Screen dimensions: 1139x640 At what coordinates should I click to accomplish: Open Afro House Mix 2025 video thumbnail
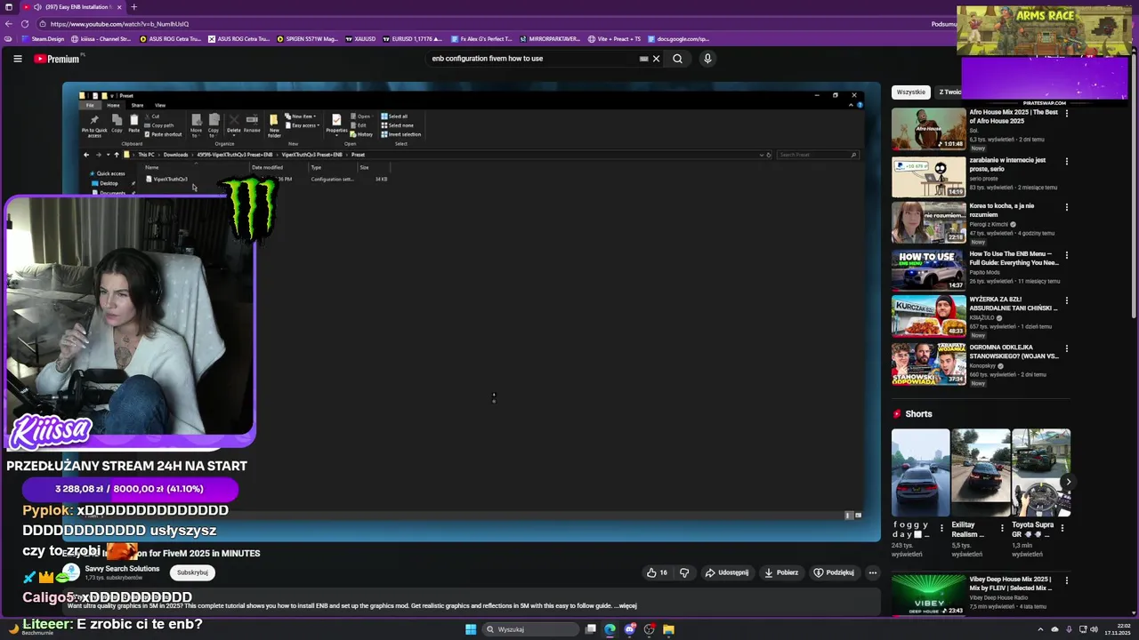pyautogui.click(x=928, y=130)
